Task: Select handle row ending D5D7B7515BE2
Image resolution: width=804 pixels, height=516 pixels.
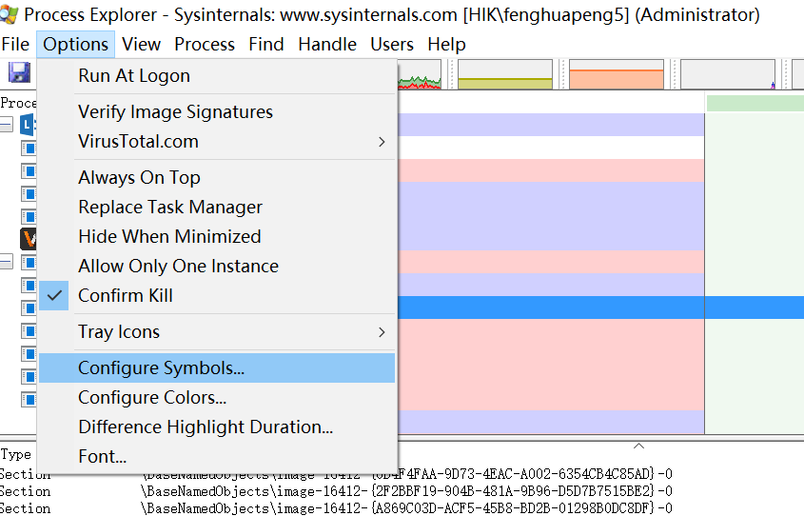Action: tap(336, 491)
